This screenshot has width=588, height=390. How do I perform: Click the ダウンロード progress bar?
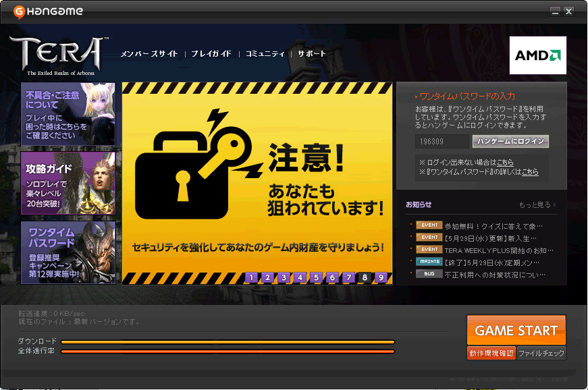pos(228,341)
